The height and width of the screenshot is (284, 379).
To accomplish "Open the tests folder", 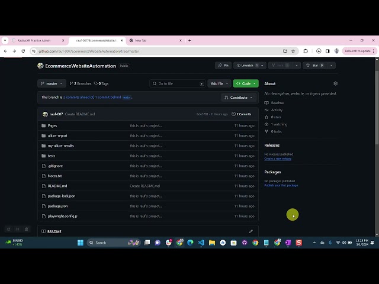I will point(52,156).
